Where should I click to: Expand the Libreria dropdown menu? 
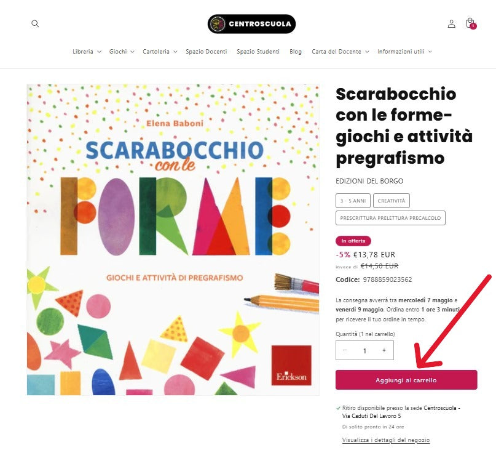click(x=87, y=51)
